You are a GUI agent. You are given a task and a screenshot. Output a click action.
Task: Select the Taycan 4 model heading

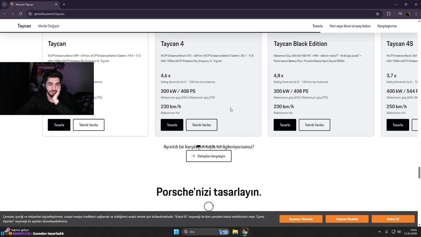pyautogui.click(x=172, y=44)
